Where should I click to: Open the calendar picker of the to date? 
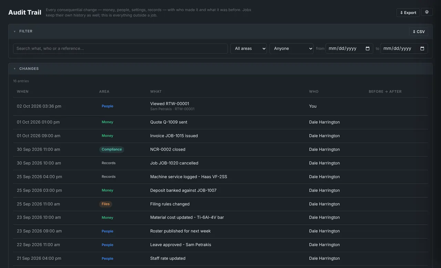[x=422, y=49]
